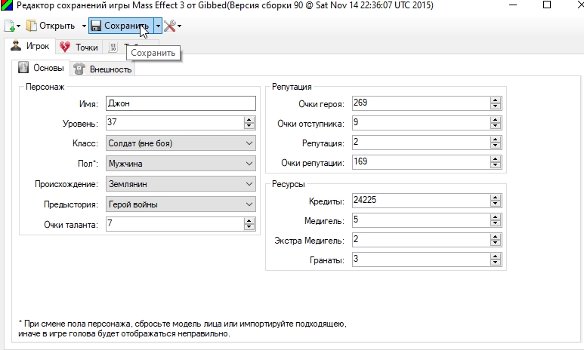584x350 pixels.
Task: Decrease Очки отступника with down arrow
Action: coord(496,126)
